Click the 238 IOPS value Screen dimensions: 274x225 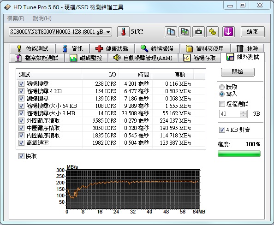coord(106,84)
